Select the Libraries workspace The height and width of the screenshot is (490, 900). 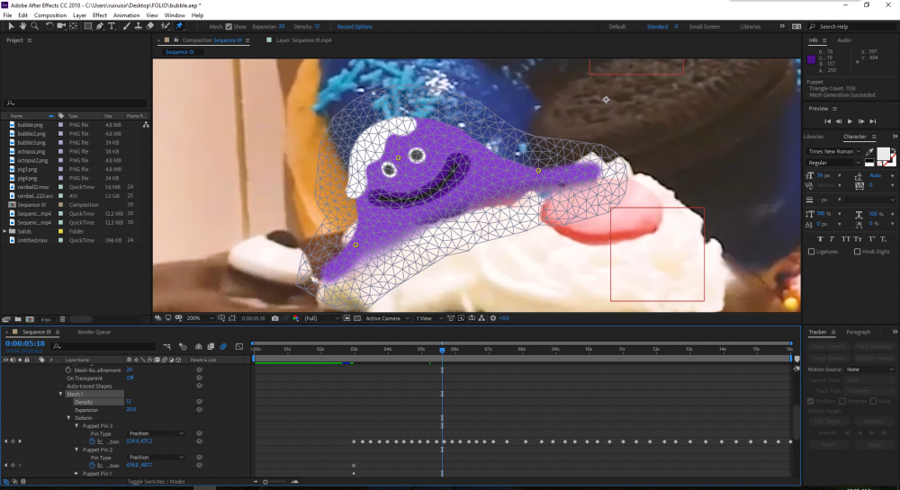point(751,26)
